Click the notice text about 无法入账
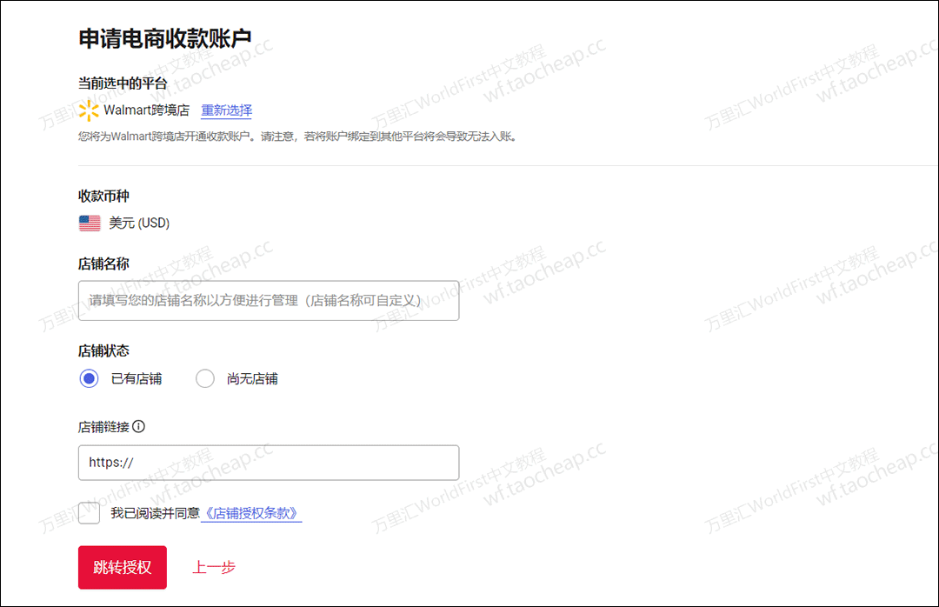This screenshot has height=607, width=939. tap(297, 137)
